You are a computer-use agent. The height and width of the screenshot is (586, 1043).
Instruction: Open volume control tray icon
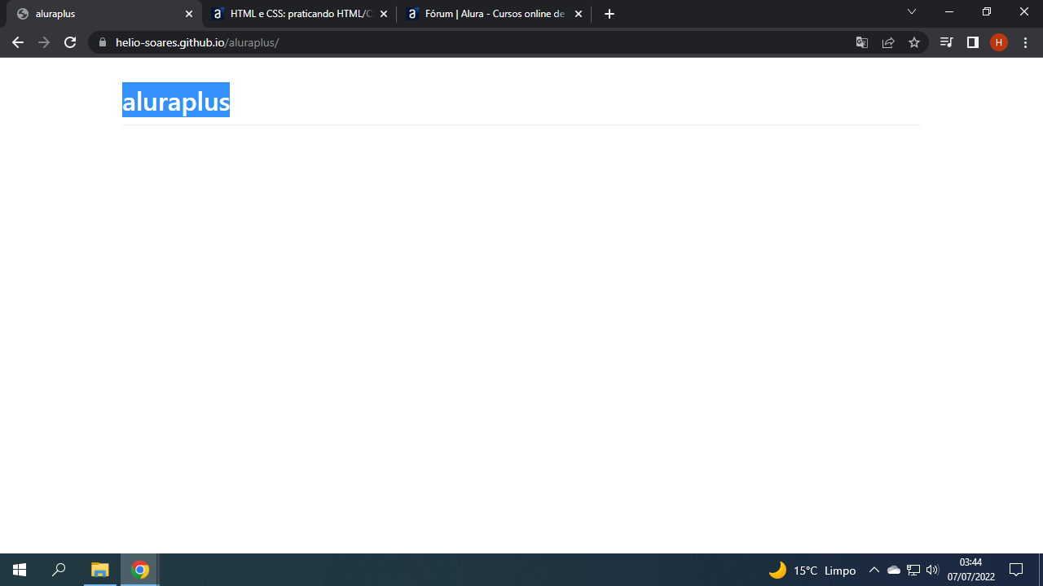933,571
